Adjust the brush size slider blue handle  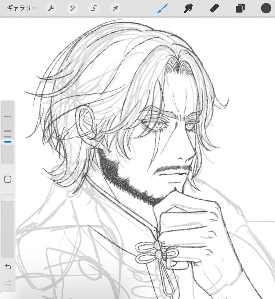pyautogui.click(x=8, y=142)
